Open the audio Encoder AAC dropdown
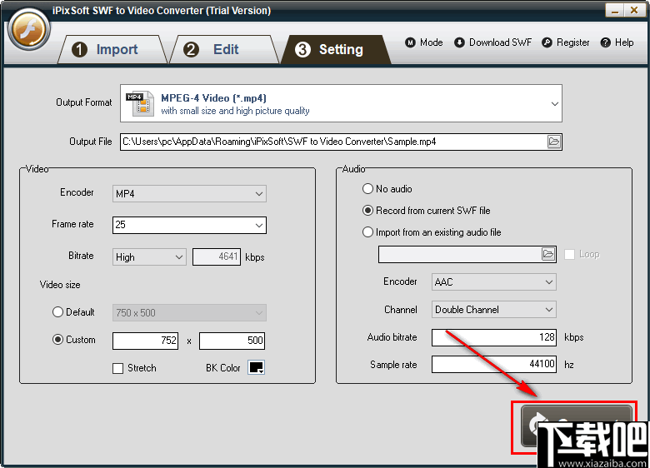 point(493,282)
